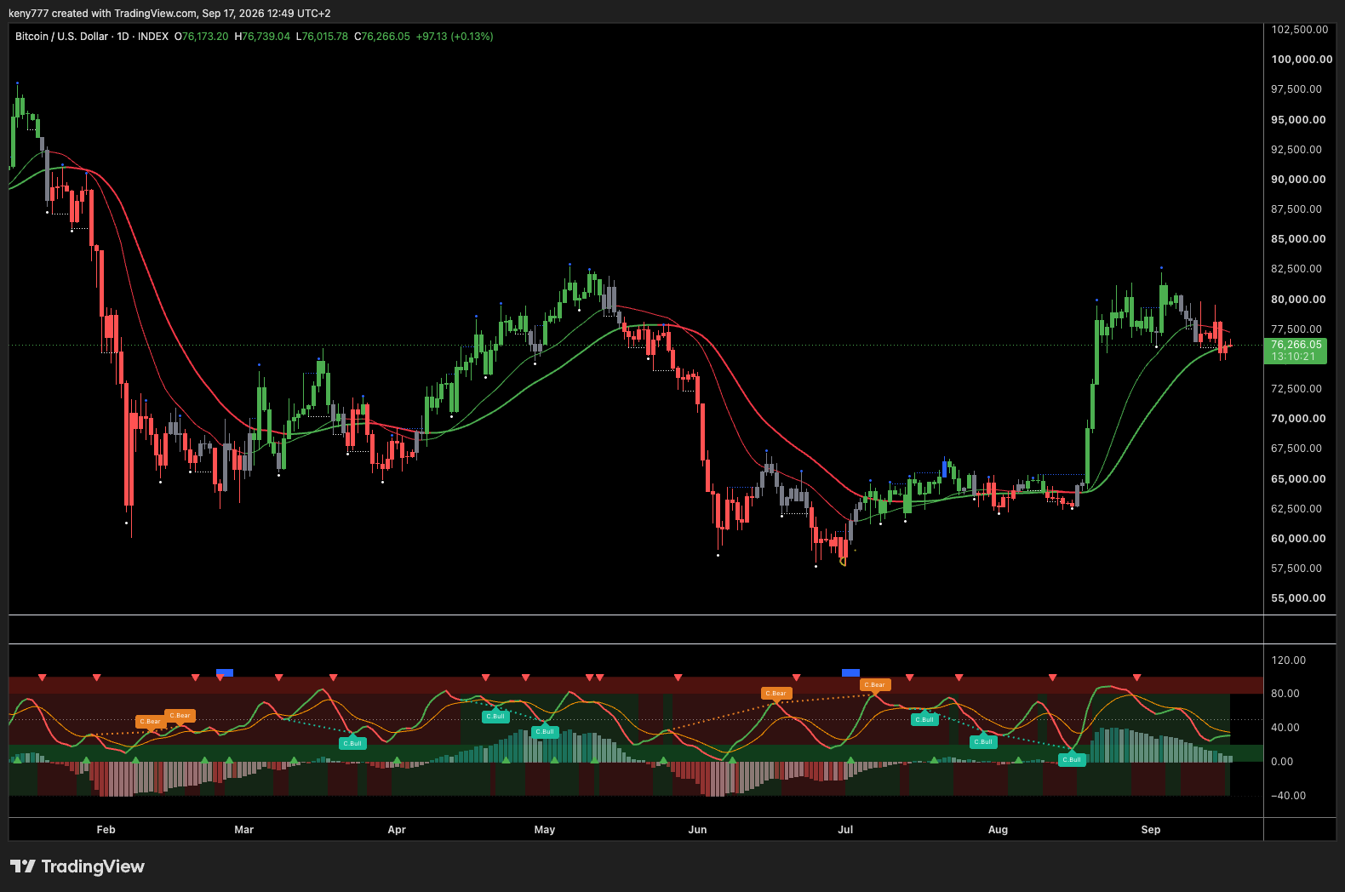Select the open value O76,173.20
The width and height of the screenshot is (1345, 892).
pyautogui.click(x=202, y=37)
